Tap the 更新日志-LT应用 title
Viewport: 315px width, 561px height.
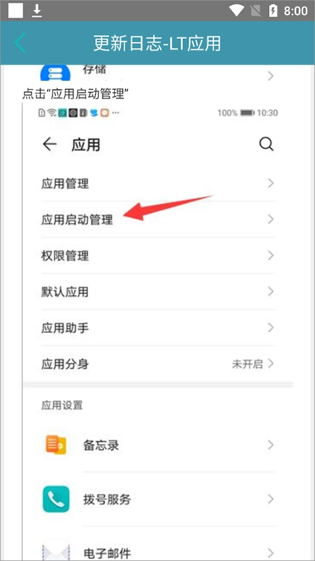157,43
